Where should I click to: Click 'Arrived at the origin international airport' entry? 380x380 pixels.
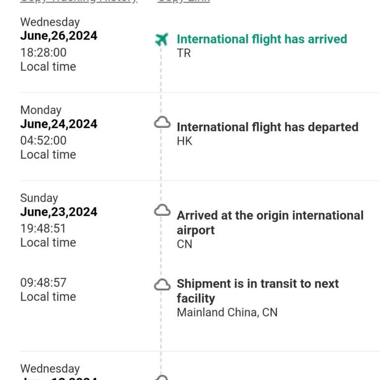(270, 222)
